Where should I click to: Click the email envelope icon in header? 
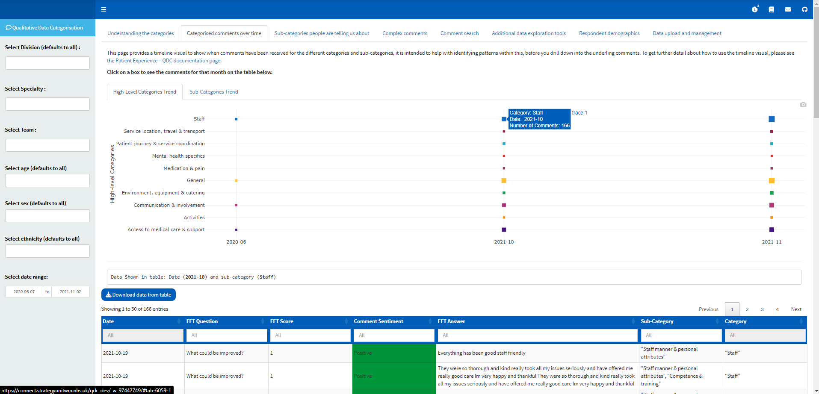[788, 9]
